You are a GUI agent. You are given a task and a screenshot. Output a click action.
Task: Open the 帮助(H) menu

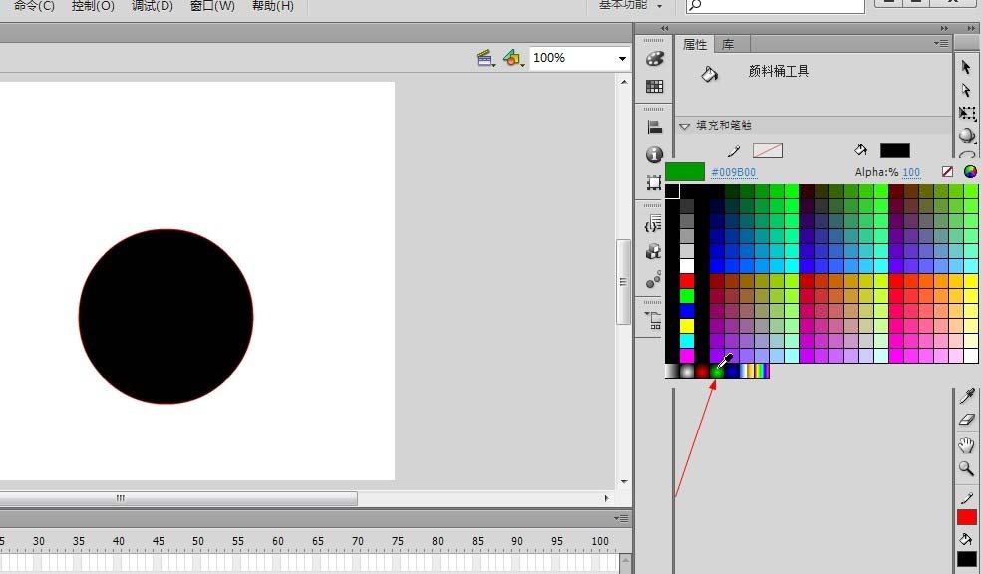(272, 6)
